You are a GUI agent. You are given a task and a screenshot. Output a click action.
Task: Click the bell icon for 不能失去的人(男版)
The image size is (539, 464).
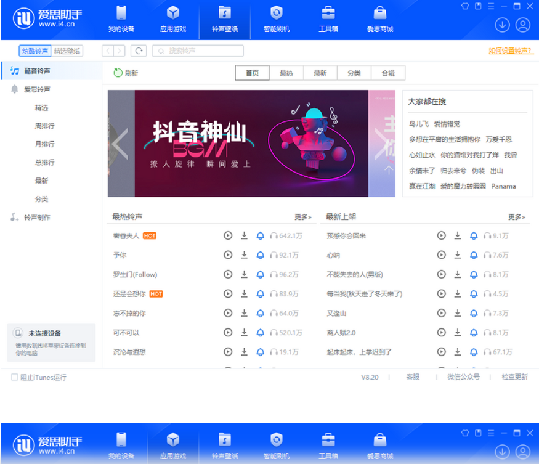click(474, 274)
